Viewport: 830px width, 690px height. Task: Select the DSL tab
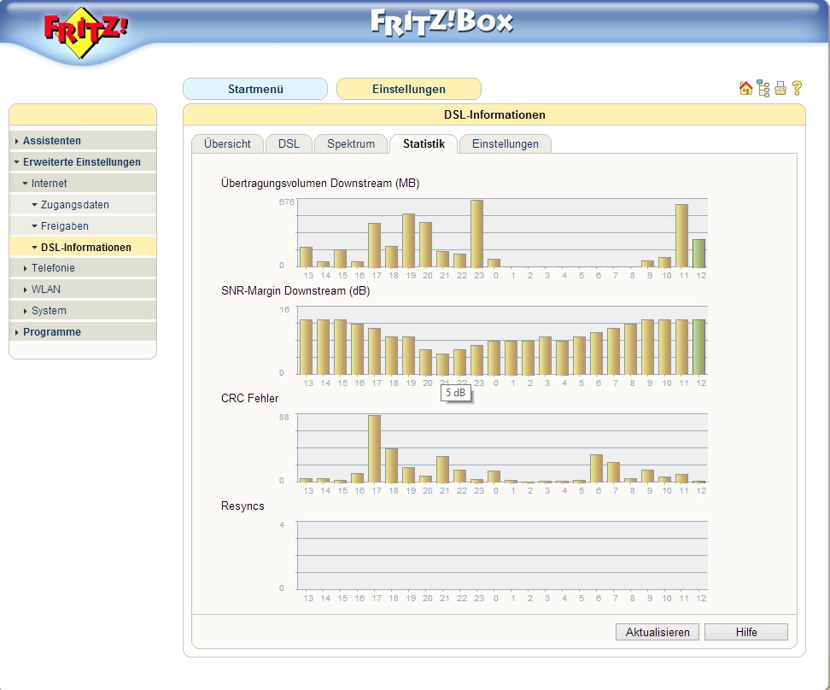tap(289, 144)
